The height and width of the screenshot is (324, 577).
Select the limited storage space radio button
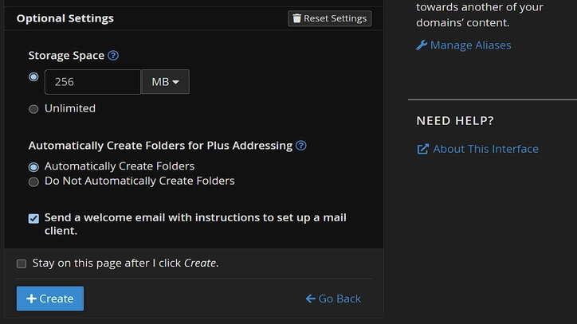(x=33, y=77)
